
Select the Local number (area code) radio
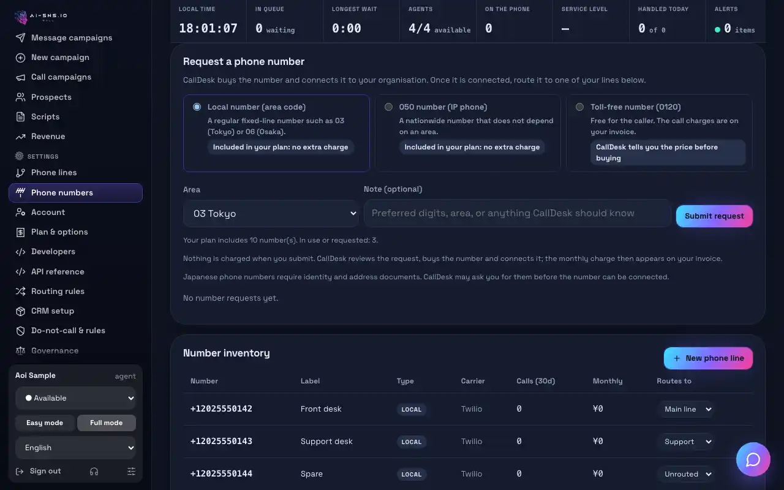click(x=197, y=107)
